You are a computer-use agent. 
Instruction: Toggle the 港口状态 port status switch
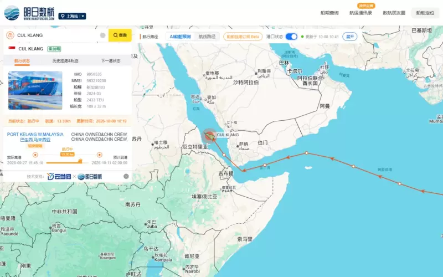291,37
